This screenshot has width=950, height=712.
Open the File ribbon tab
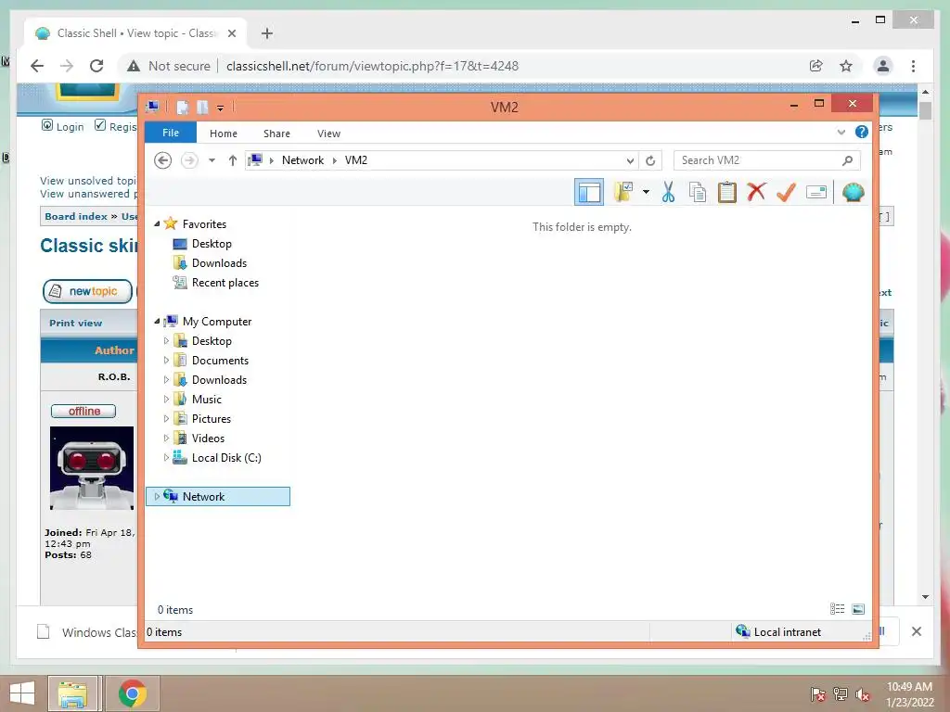[x=171, y=133]
